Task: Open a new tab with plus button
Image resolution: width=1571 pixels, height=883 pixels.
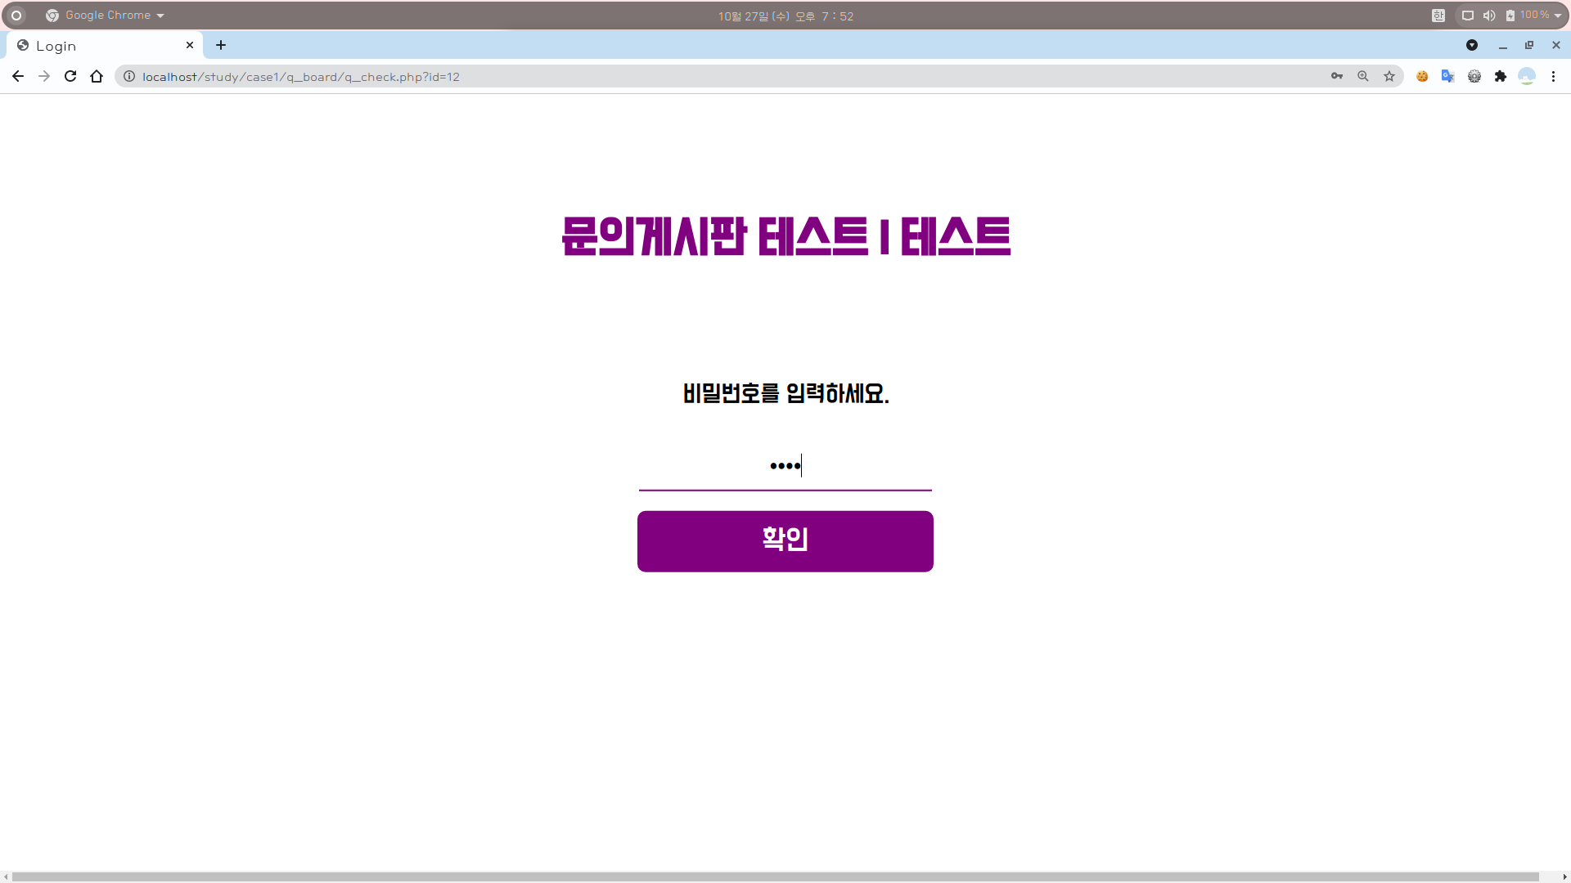Action: (x=221, y=45)
